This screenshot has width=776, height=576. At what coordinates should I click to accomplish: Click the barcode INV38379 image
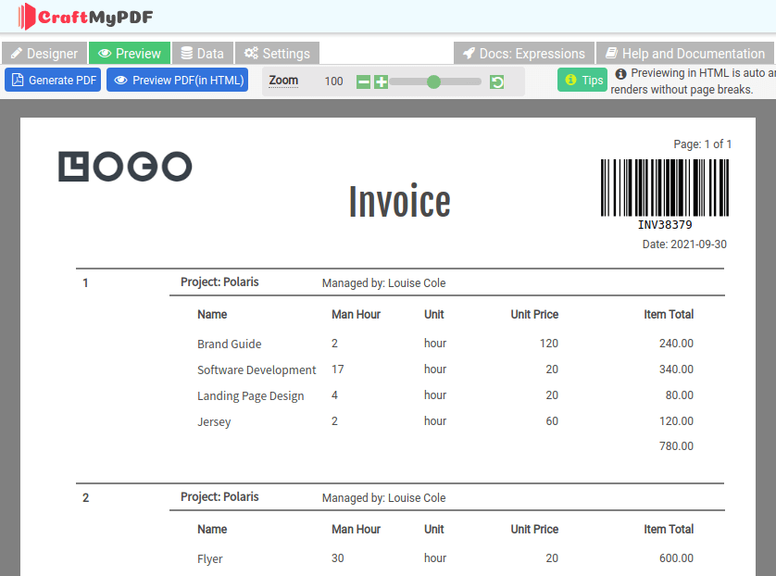coord(665,194)
